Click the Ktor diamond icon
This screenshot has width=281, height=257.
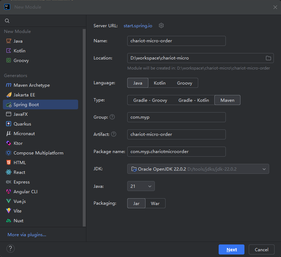pos(9,143)
